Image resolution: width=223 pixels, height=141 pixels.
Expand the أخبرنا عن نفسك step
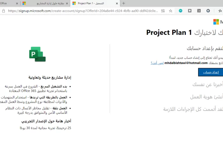tap(208, 84)
